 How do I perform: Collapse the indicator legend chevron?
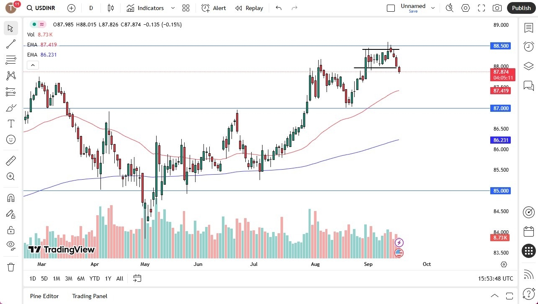pyautogui.click(x=33, y=65)
